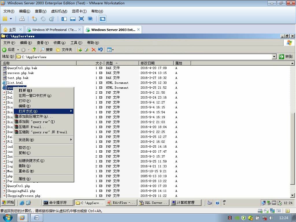296x222 pixels.
Task: Open Explorer's 工具(T) menu
Action: pos(76,43)
